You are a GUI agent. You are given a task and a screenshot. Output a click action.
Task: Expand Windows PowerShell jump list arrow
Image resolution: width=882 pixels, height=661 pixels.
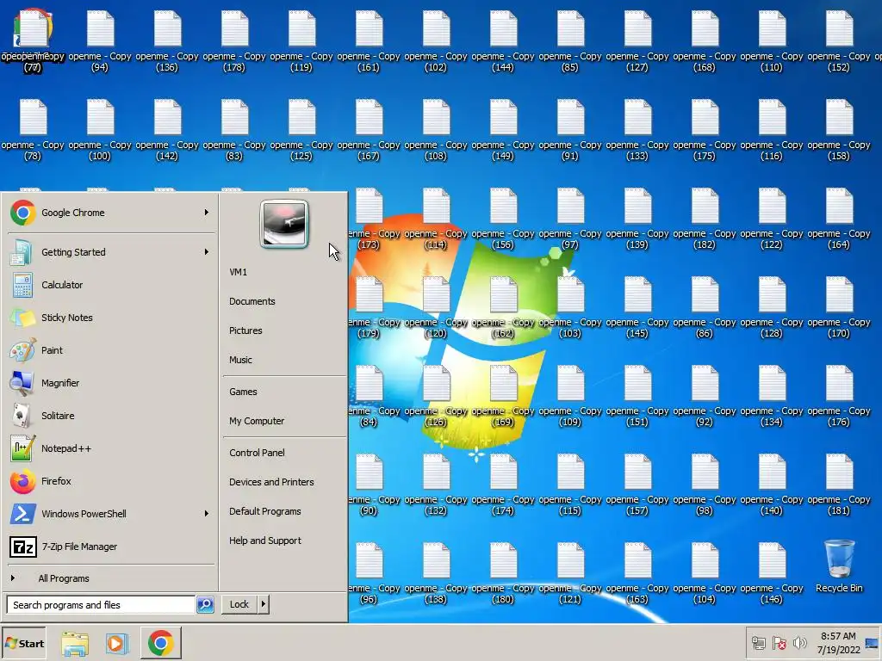point(207,514)
